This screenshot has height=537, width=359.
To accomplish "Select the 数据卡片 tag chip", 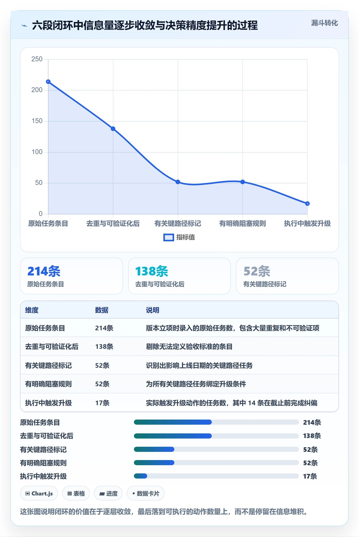I will click(146, 493).
